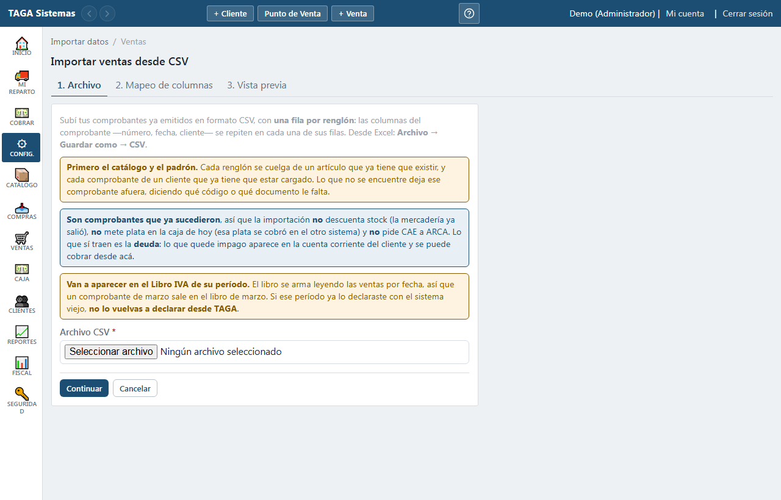Switch to 2. Mapeo de columnas tab
Viewport: 781px width, 500px height.
coord(164,85)
